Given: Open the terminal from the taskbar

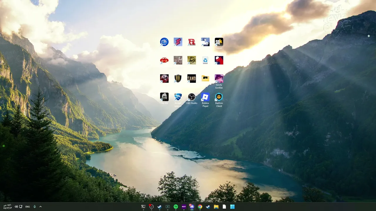Looking at the screenshot, I should click(x=143, y=207).
